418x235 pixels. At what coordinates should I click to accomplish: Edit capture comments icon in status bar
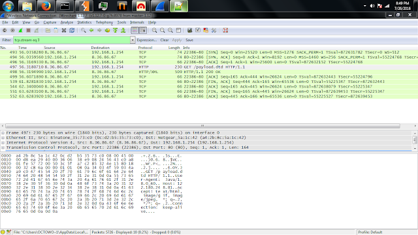pyautogui.click(x=8, y=232)
